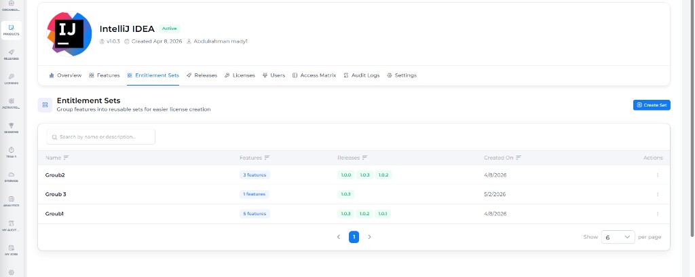Switch to Licenses tab
Viewport: 695px width, 277px height.
(x=240, y=75)
